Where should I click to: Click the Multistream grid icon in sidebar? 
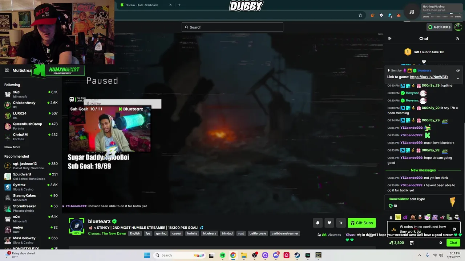point(7,70)
